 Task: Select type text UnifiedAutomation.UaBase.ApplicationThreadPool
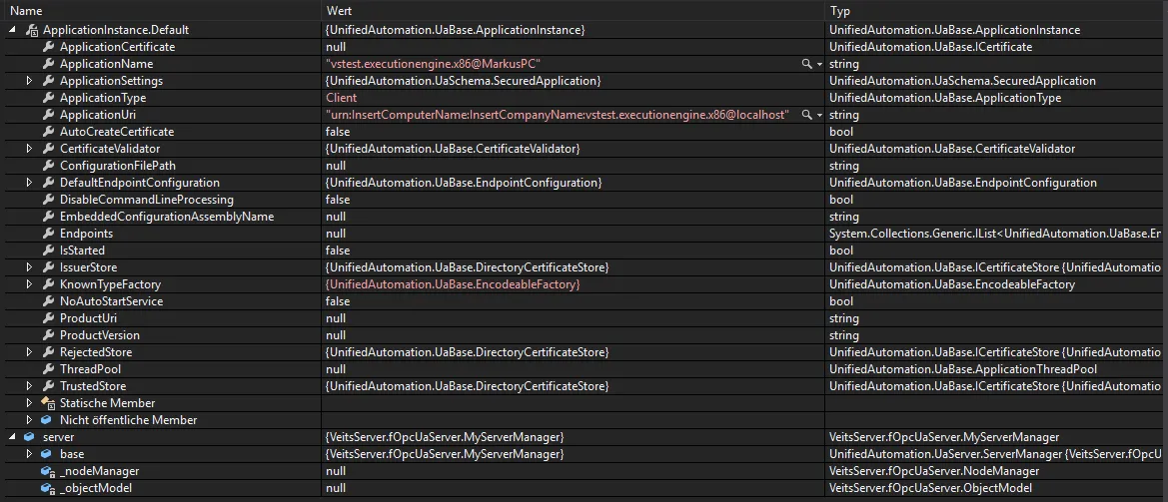tap(962, 369)
